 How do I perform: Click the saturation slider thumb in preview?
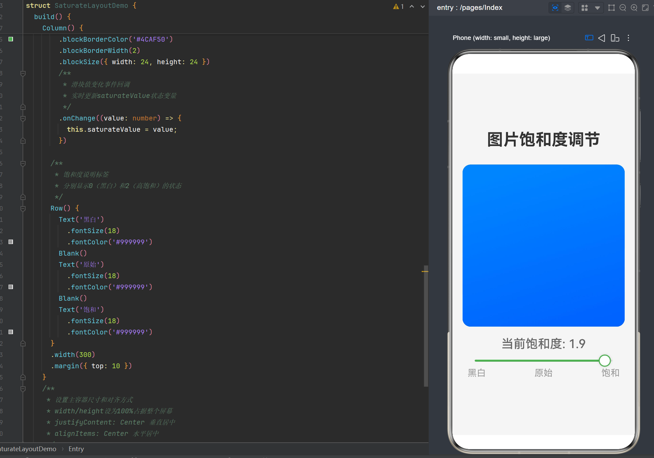point(605,360)
